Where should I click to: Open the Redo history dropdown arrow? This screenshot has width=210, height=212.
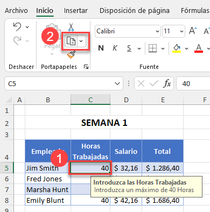[x=27, y=41]
